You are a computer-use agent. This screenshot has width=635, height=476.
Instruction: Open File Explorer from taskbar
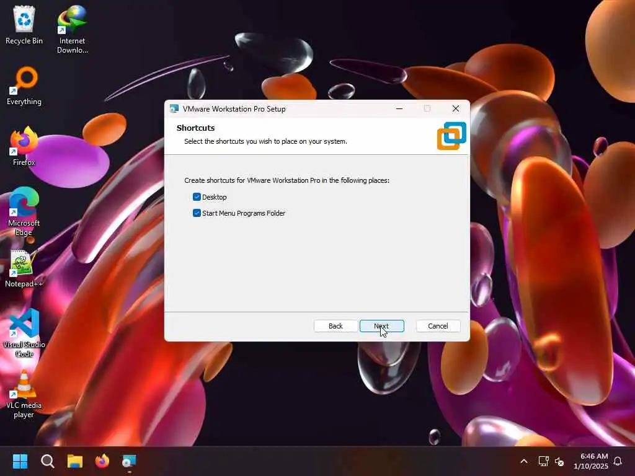point(75,461)
